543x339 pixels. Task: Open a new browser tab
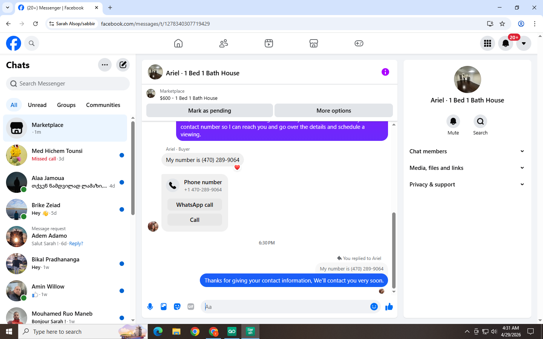110,8
